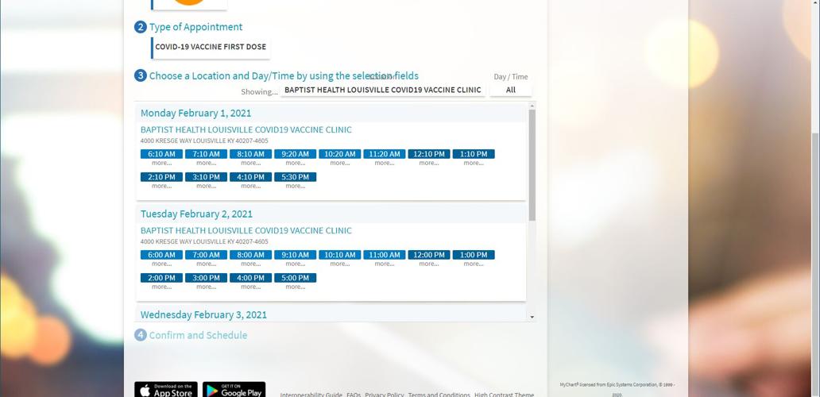820x397 pixels.
Task: Choose the Tuesday 2:00 PM slot
Action: [x=161, y=278]
